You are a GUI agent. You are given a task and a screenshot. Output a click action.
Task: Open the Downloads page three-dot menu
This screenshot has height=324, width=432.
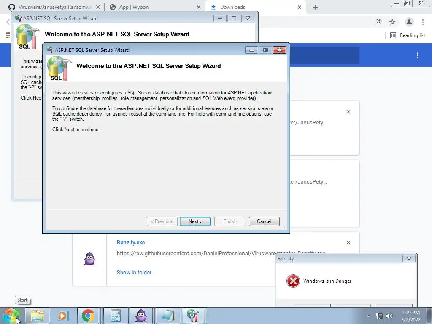tap(418, 55)
